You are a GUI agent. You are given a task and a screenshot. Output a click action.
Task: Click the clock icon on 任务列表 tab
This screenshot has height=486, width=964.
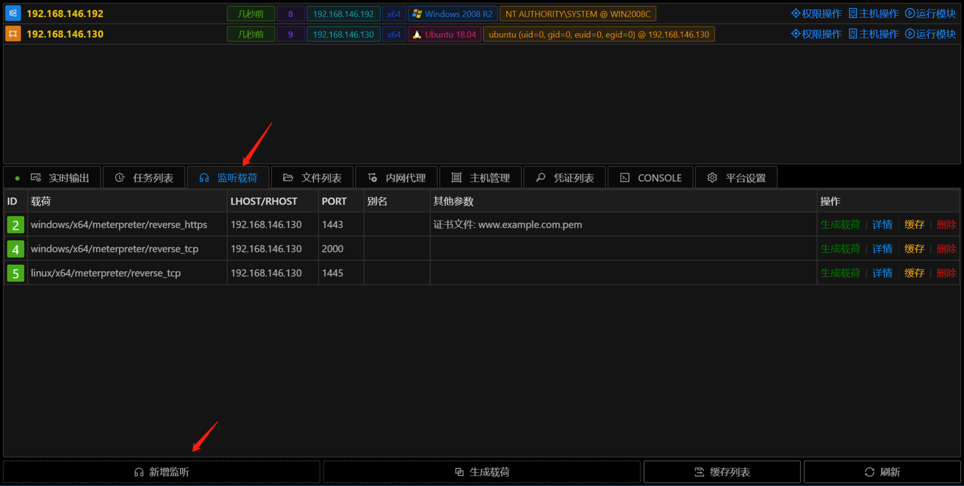point(119,178)
